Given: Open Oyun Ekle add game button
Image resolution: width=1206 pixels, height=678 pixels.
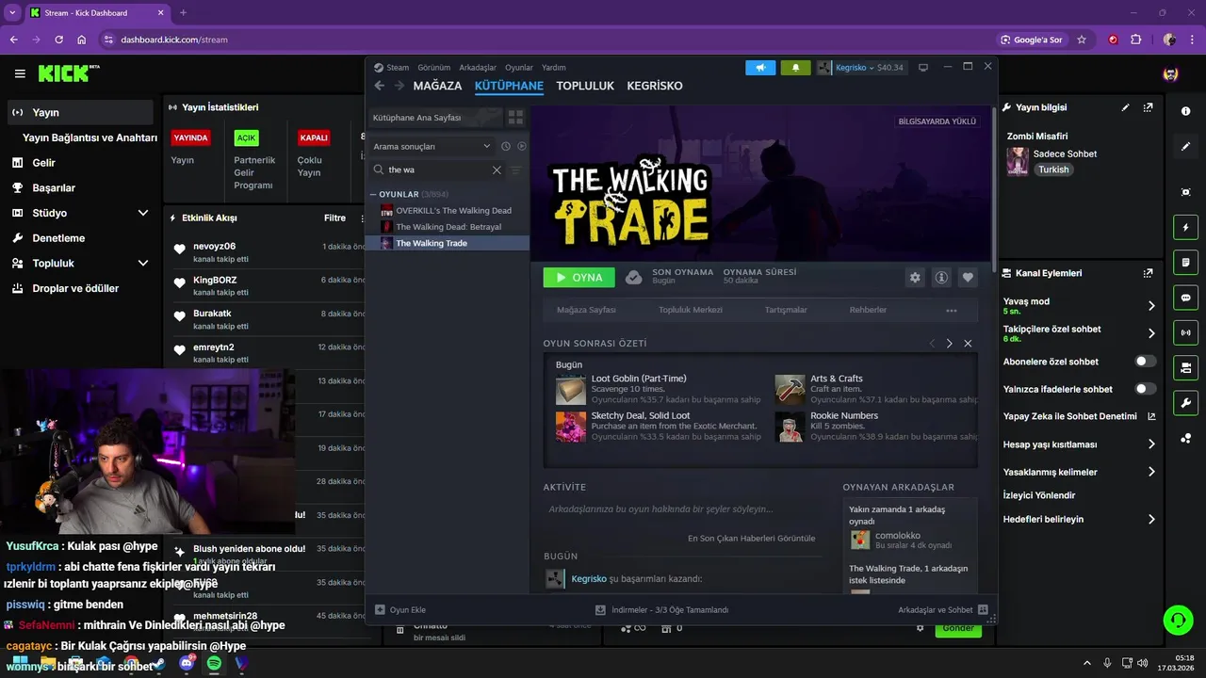Looking at the screenshot, I should pyautogui.click(x=400, y=610).
